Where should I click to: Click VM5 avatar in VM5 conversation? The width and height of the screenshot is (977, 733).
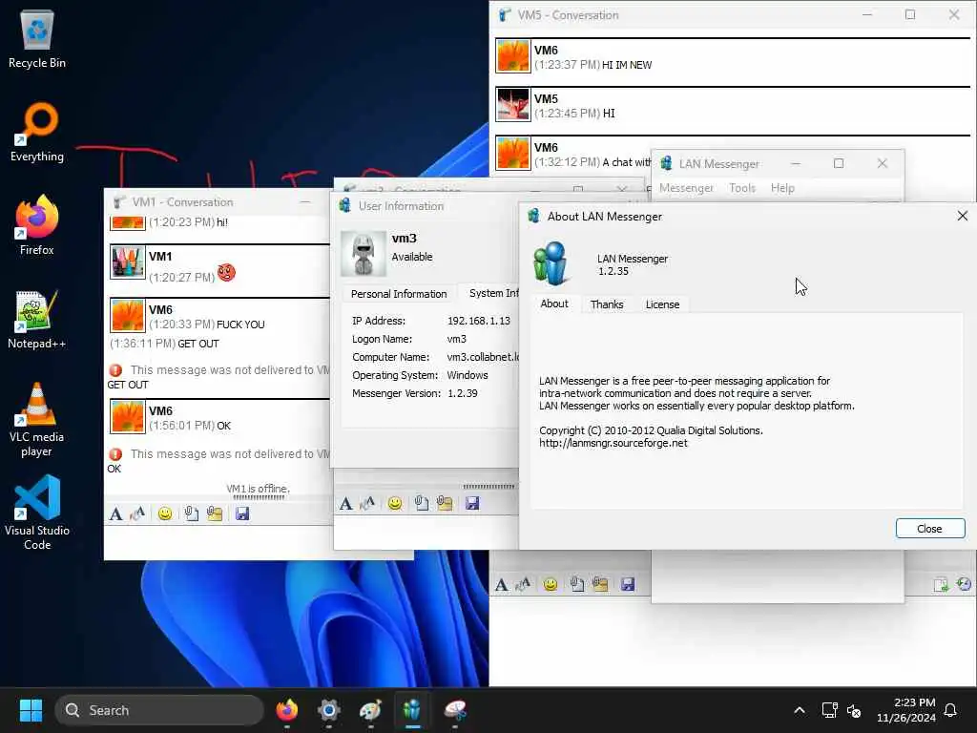512,104
